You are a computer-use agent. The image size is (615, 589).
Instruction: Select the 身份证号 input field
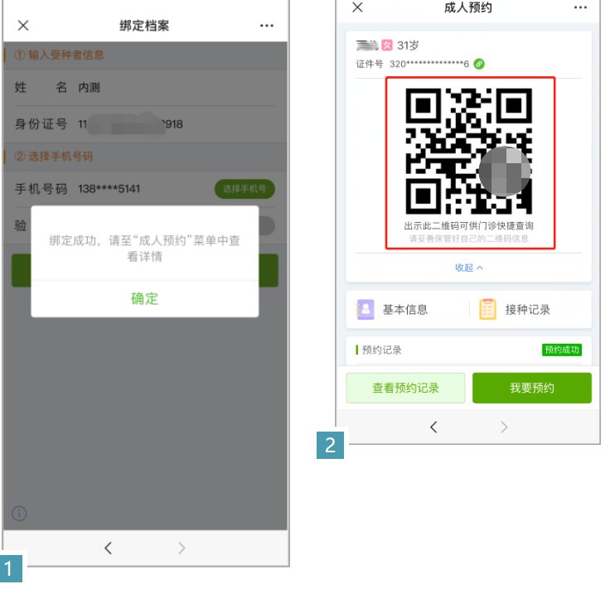point(145,124)
